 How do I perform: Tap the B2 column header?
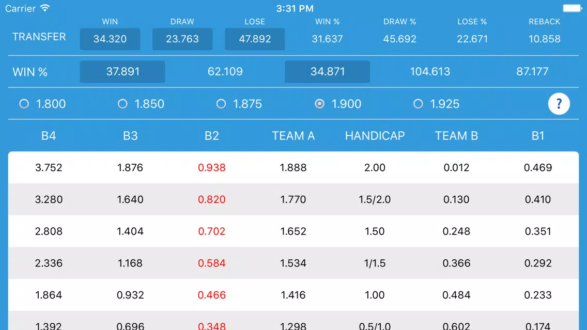[211, 135]
